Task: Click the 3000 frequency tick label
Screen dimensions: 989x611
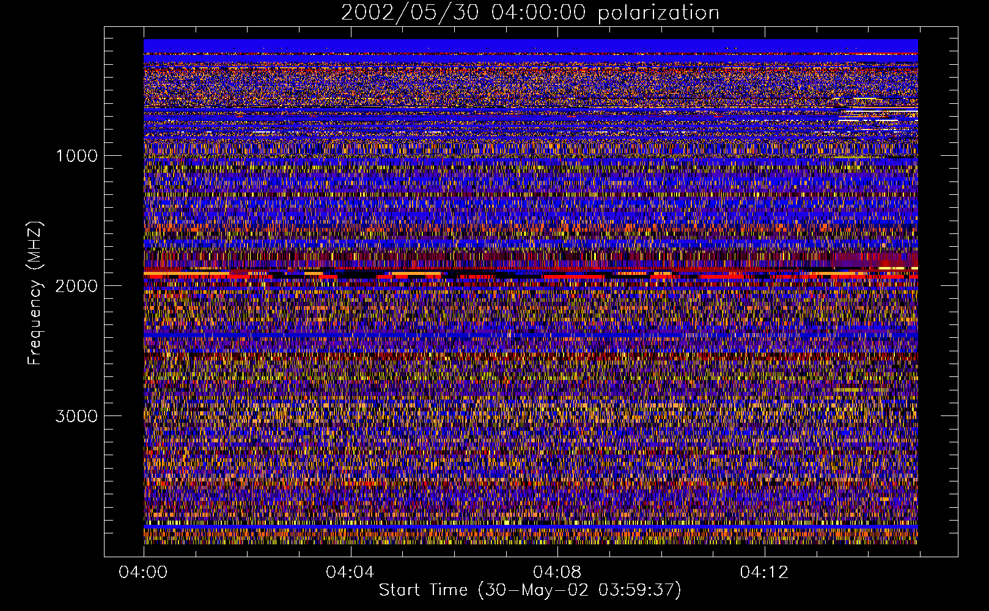Action: coord(76,416)
